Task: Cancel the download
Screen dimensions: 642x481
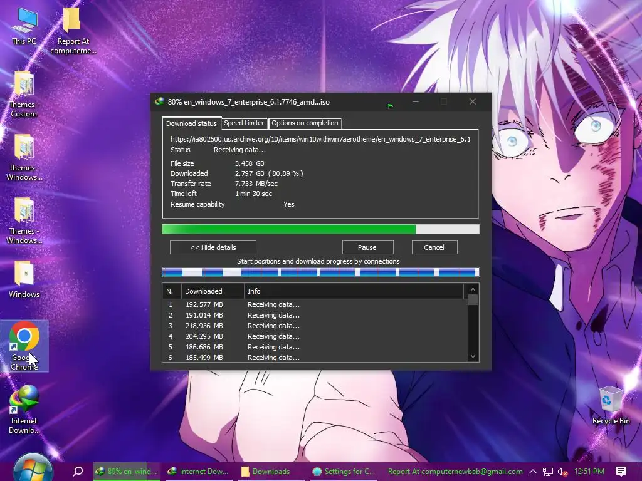Action: 434,247
